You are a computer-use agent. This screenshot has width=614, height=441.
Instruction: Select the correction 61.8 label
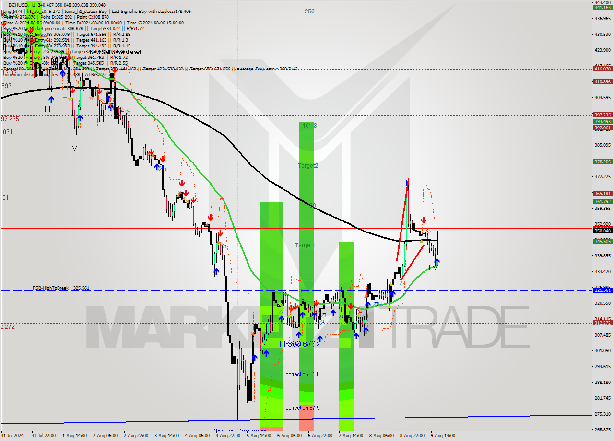click(303, 374)
